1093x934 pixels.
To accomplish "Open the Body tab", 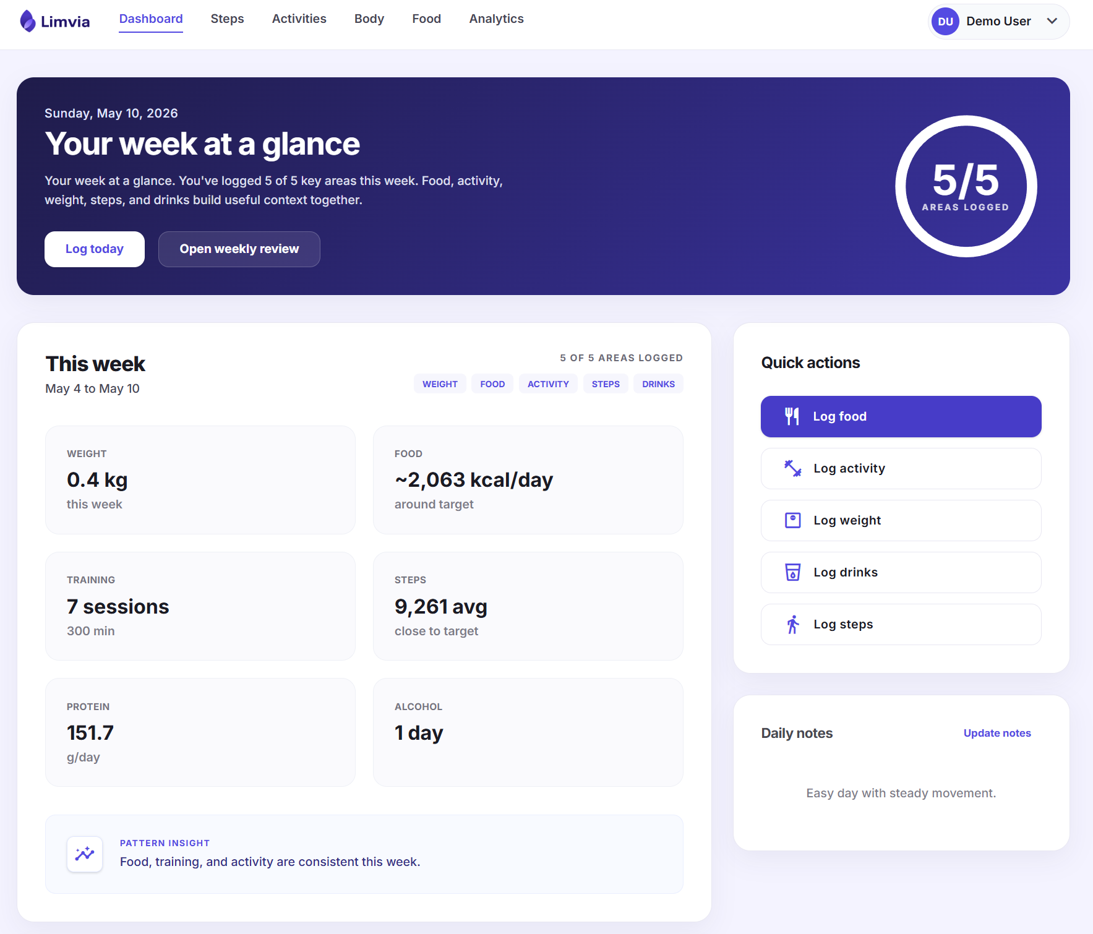I will point(369,19).
